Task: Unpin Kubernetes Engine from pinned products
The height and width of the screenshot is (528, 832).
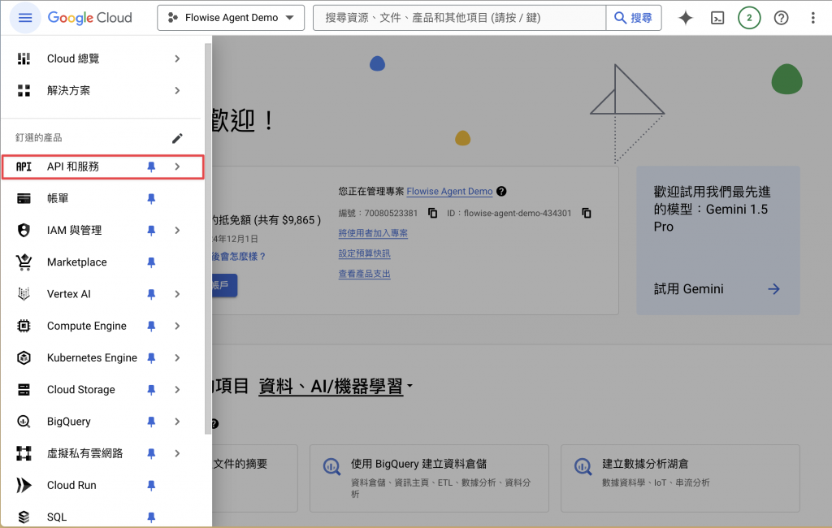Action: (x=151, y=357)
